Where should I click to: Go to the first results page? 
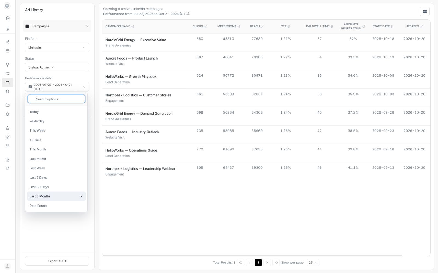241,263
